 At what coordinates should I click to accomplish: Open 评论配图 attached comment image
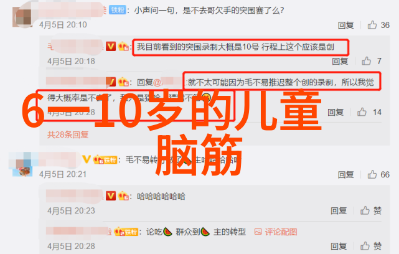click(x=276, y=232)
